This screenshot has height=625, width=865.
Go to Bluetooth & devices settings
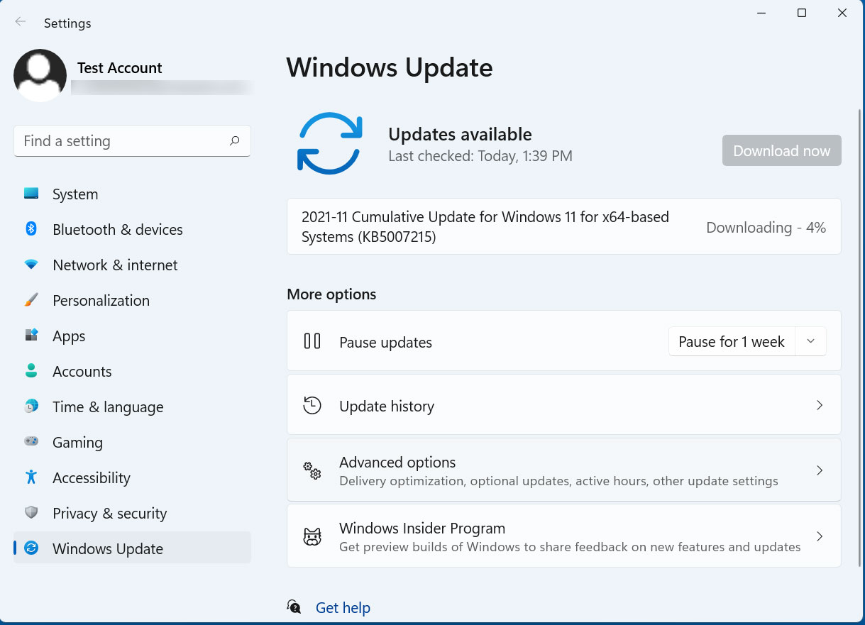coord(132,230)
